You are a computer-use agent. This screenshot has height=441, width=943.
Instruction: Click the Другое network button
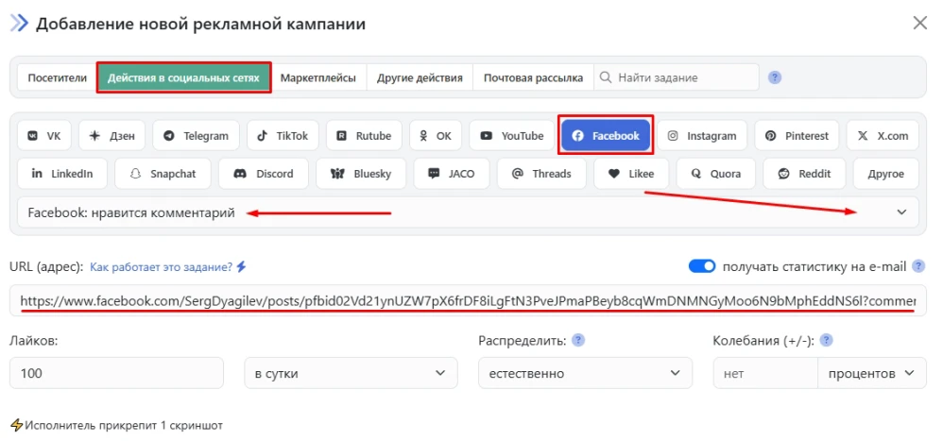(x=886, y=174)
